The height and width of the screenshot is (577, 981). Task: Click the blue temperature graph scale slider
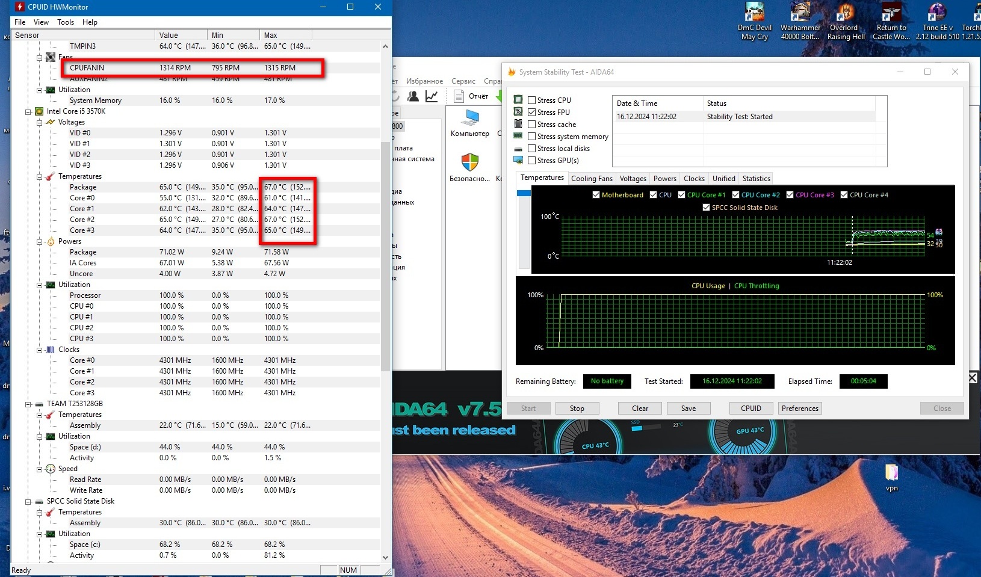[x=524, y=193]
